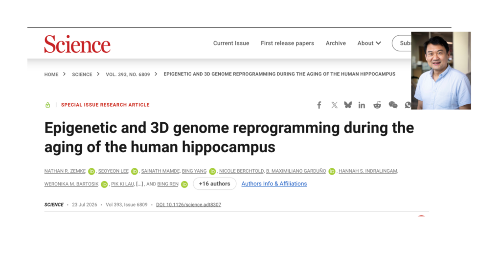Share via Bluesky butterfly icon
501x273 pixels.
coord(348,105)
